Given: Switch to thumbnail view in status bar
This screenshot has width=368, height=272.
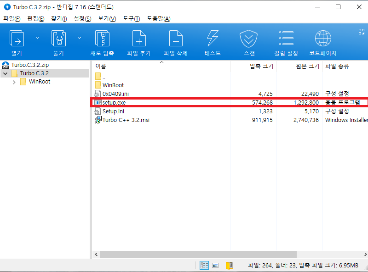Looking at the screenshot, I should pyautogui.click(x=215, y=266).
